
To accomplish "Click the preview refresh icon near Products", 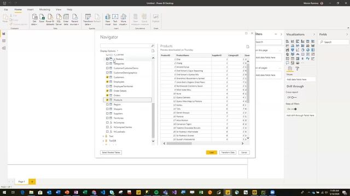I will pos(248,47).
